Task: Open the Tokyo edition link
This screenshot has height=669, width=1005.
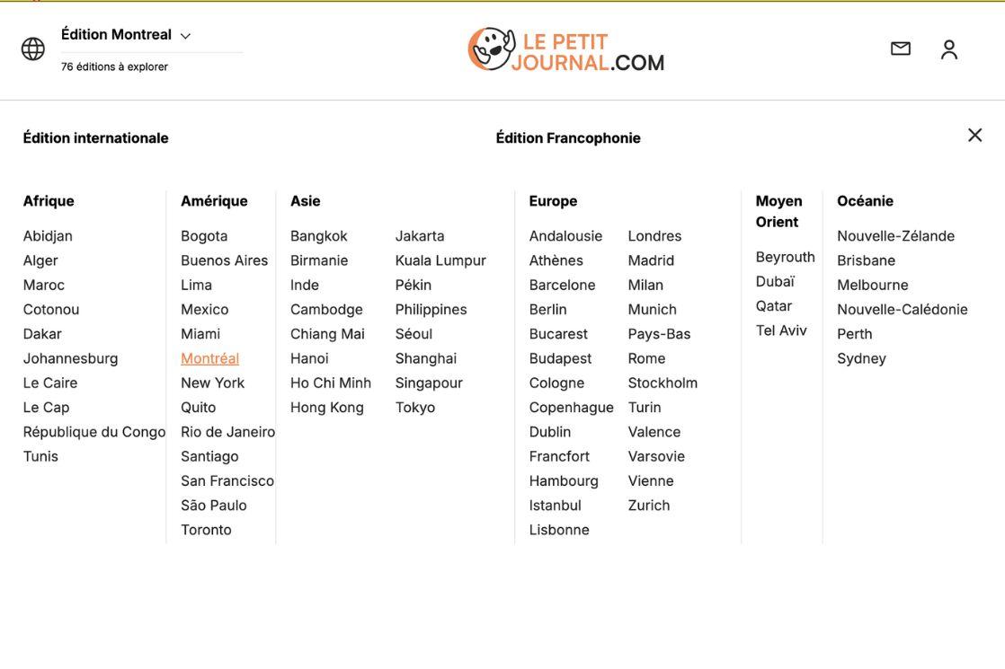Action: click(414, 408)
